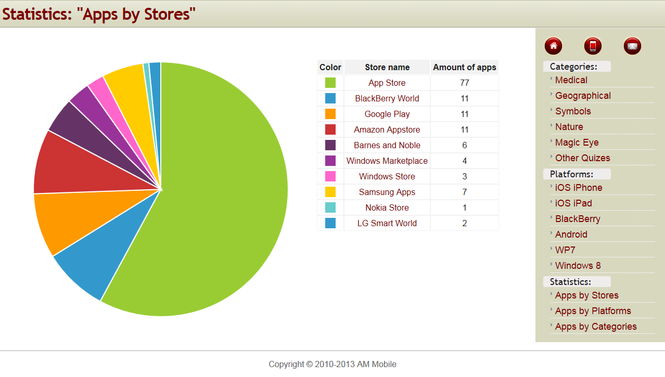Viewport: 665px width, 377px height.
Task: Click the Windows Marketplace amount 4
Action: coord(465,161)
